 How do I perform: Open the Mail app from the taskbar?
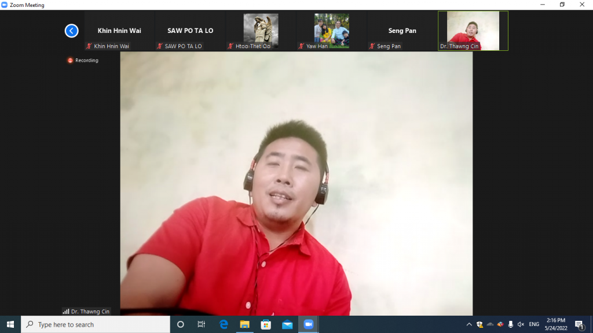point(287,324)
